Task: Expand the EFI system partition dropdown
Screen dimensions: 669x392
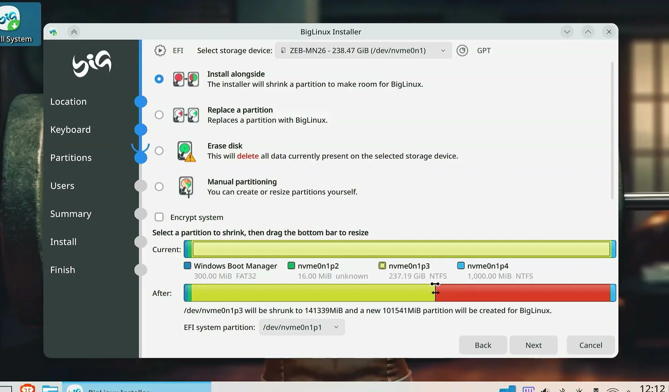Action: click(x=302, y=327)
